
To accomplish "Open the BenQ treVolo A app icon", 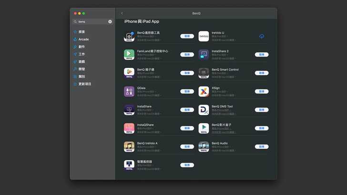I will pyautogui.click(x=129, y=146).
